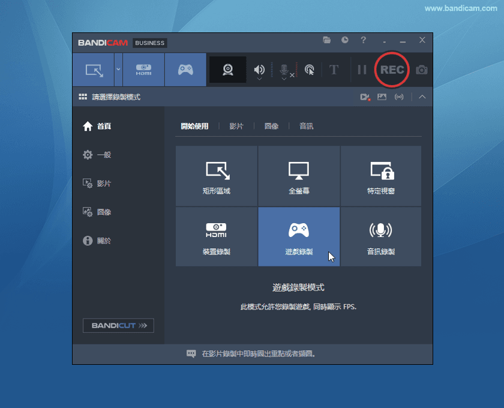Open the audio list icon in status bar
The height and width of the screenshot is (408, 504).
tap(399, 97)
